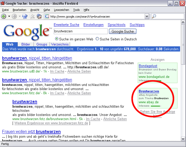
Task: Click into the Google search query field
Action: coord(81,31)
